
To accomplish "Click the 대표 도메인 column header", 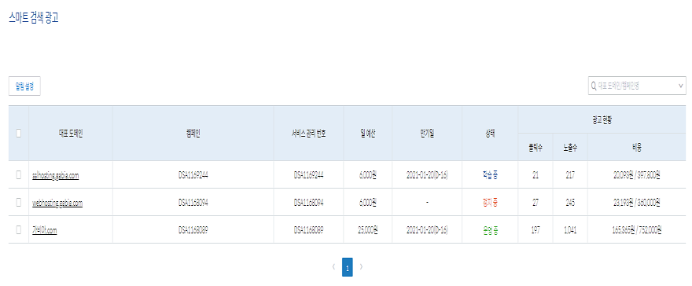I will [71, 134].
